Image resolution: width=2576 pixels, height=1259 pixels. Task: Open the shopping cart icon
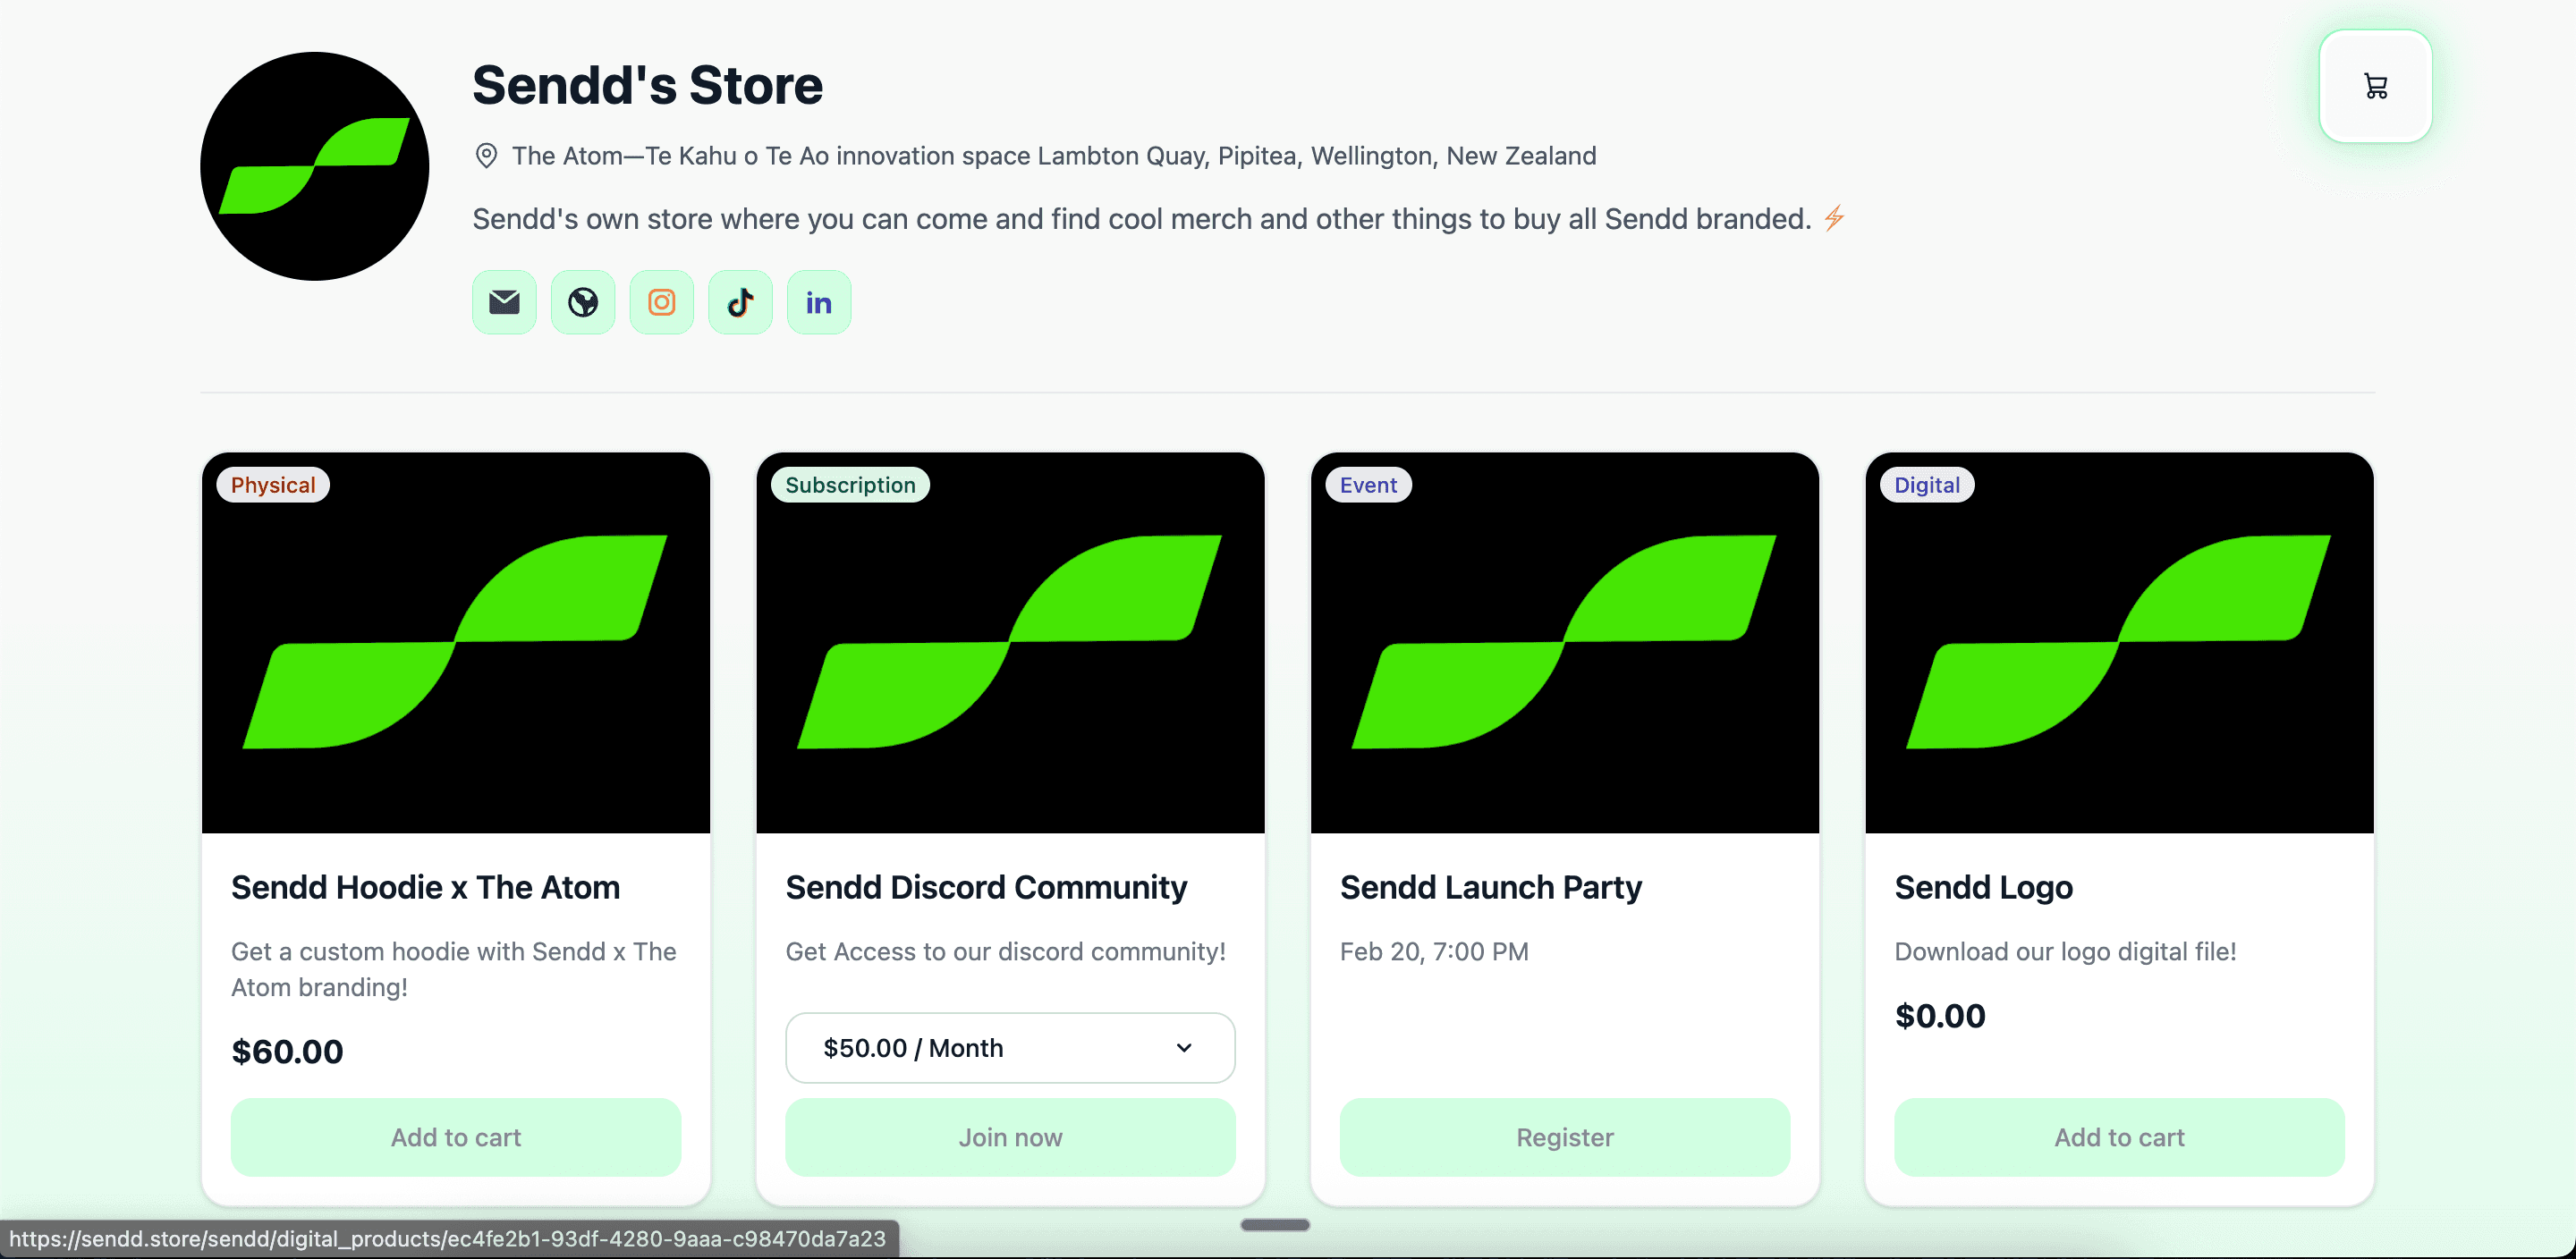pyautogui.click(x=2375, y=86)
